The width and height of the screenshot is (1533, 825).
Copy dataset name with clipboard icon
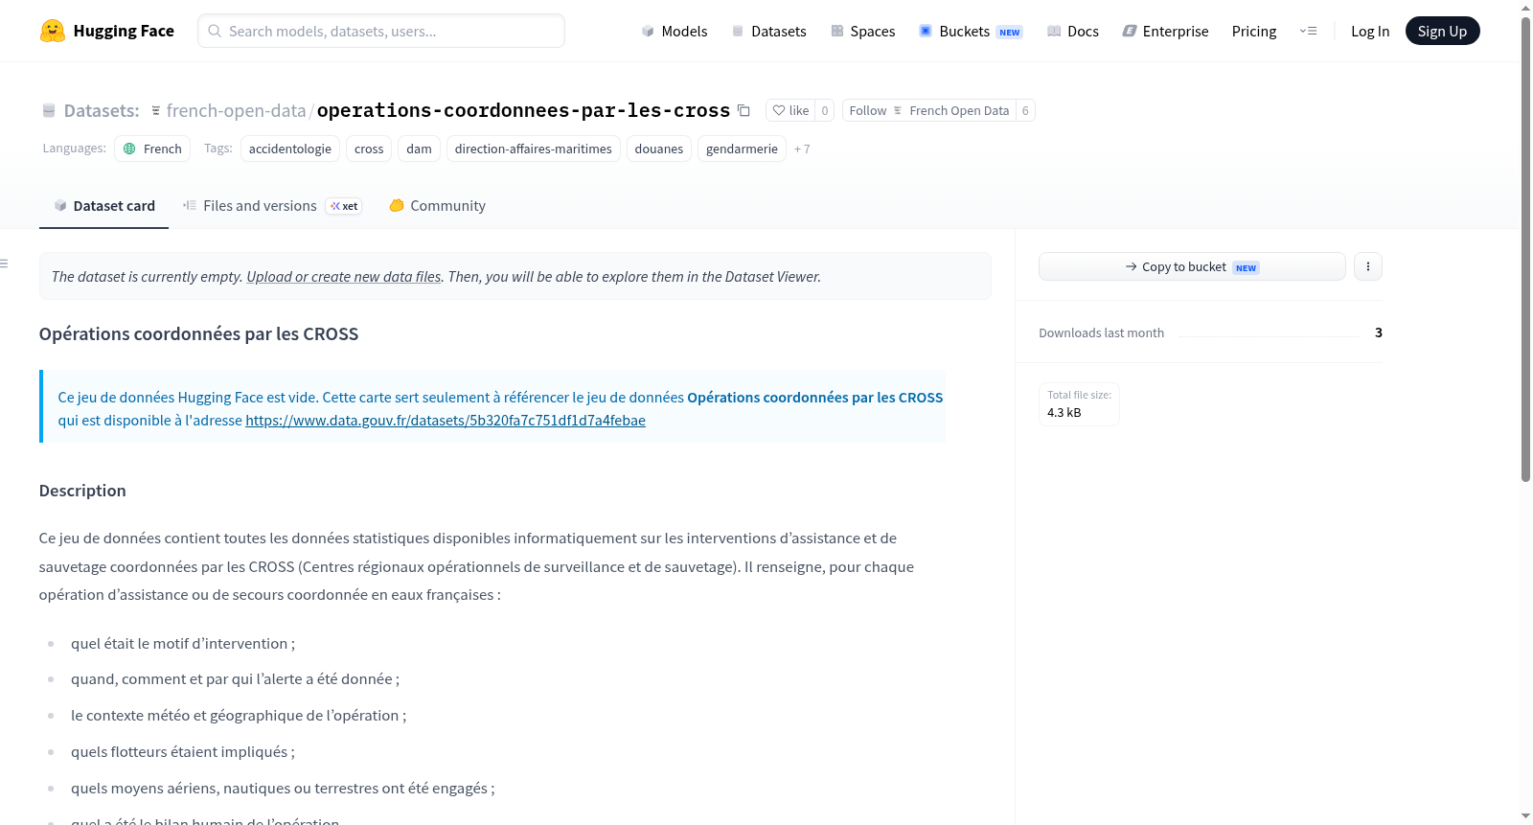pyautogui.click(x=744, y=110)
